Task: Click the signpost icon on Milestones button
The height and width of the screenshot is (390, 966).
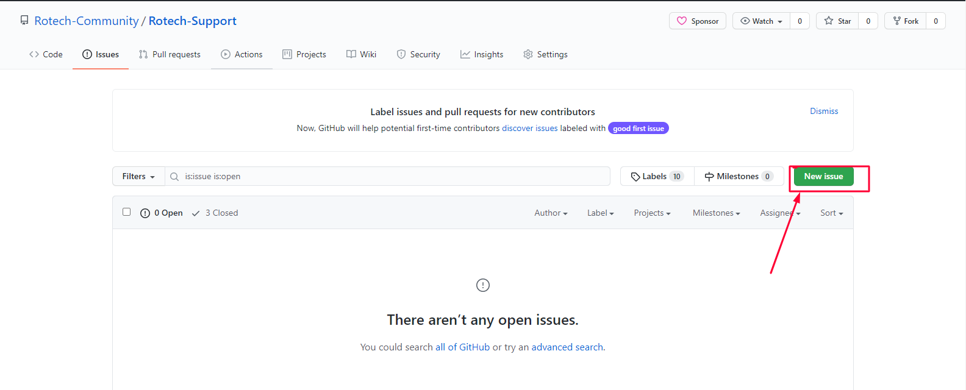Action: click(709, 177)
